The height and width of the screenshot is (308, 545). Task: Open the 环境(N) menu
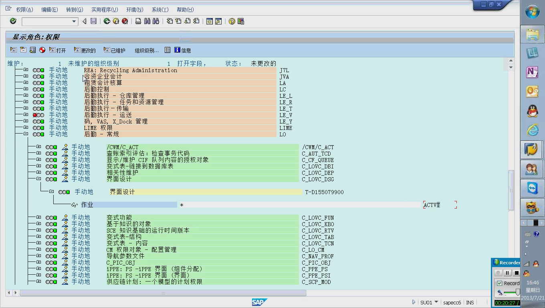(x=135, y=10)
